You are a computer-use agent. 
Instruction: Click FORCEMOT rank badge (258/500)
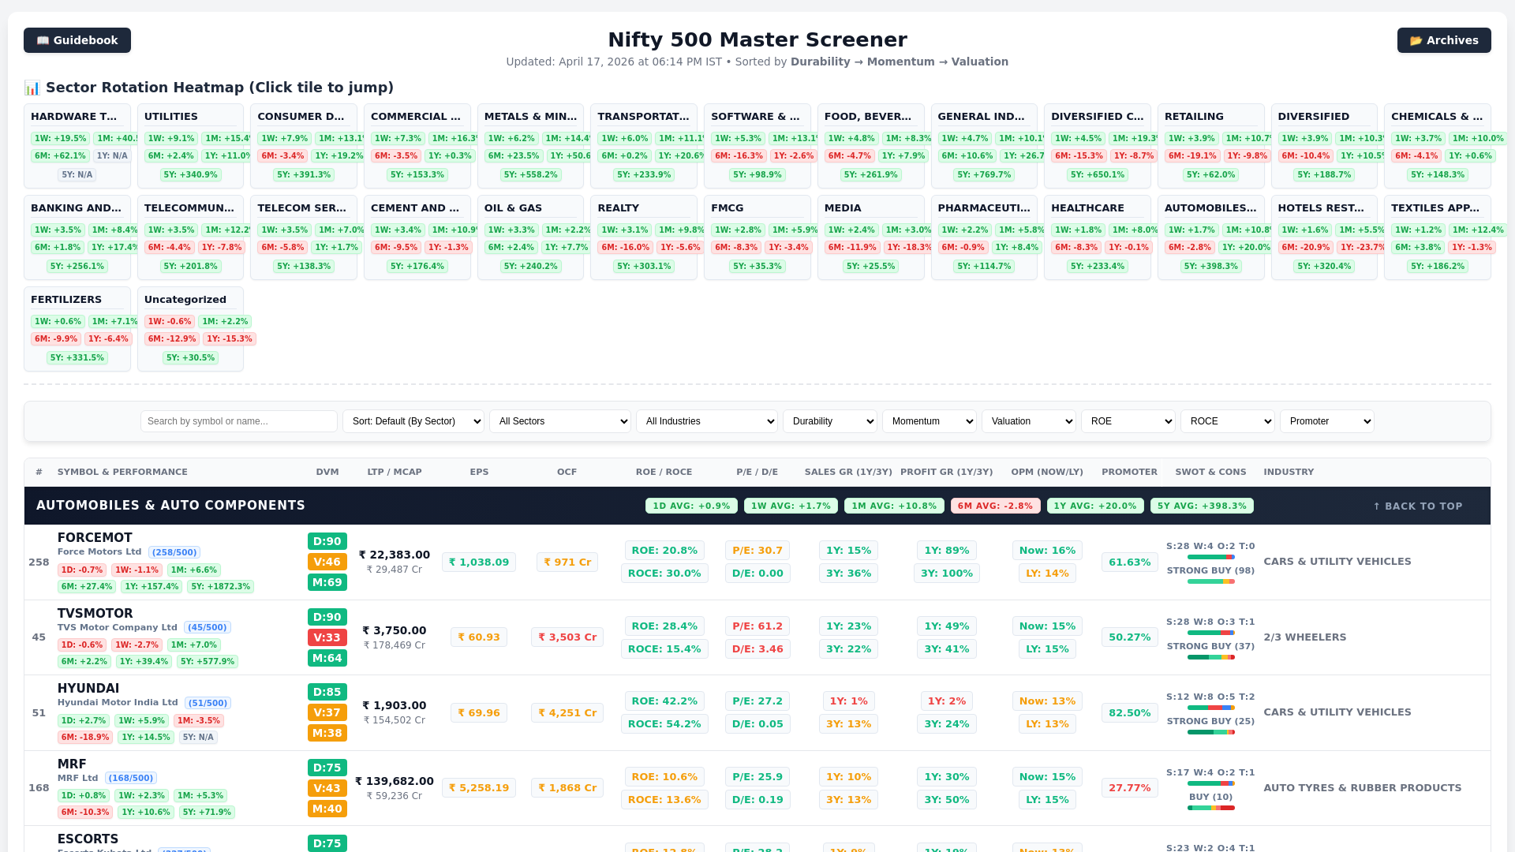[174, 553]
